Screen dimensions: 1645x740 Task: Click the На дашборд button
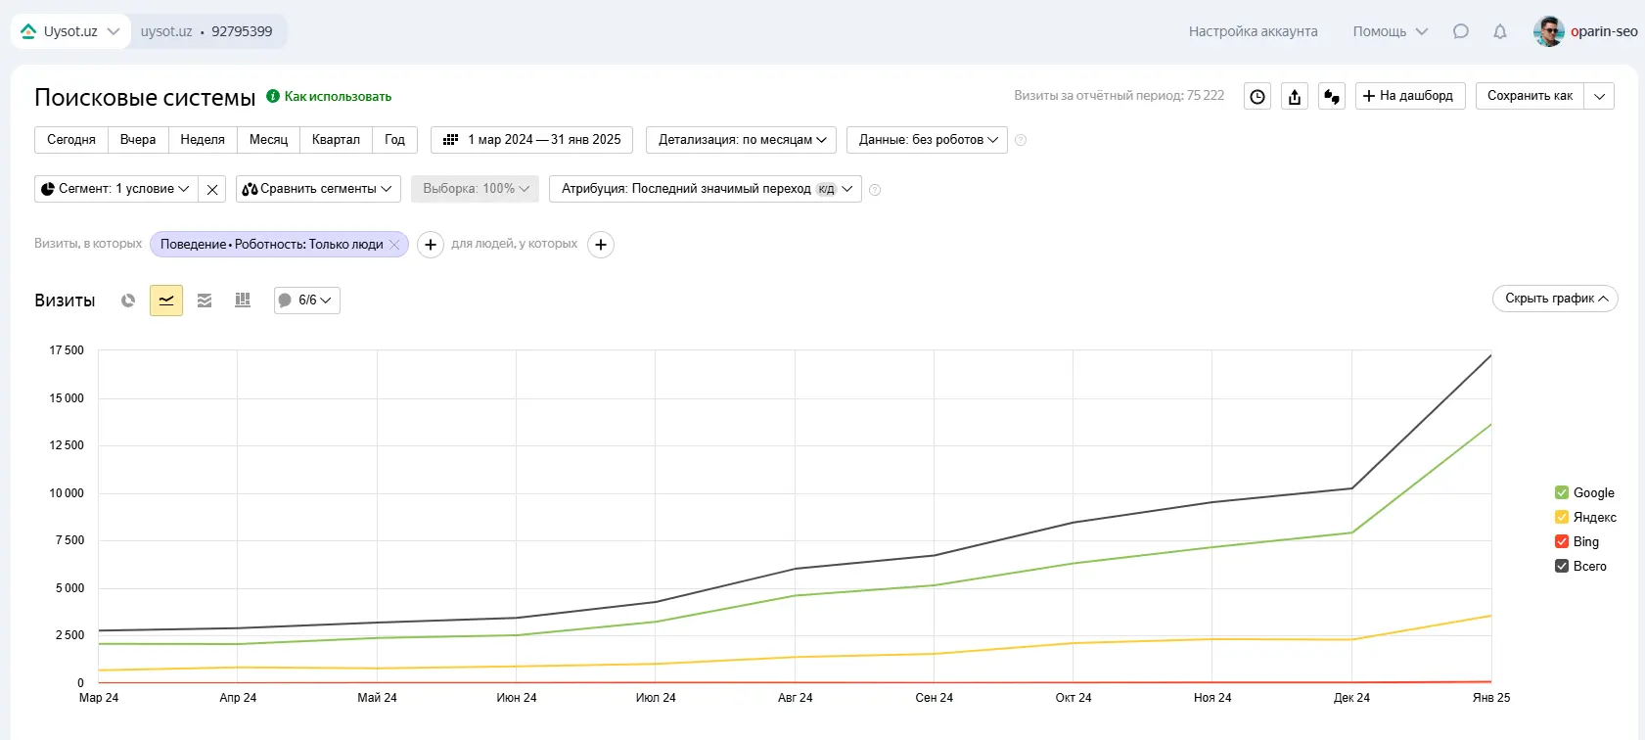[1409, 96]
